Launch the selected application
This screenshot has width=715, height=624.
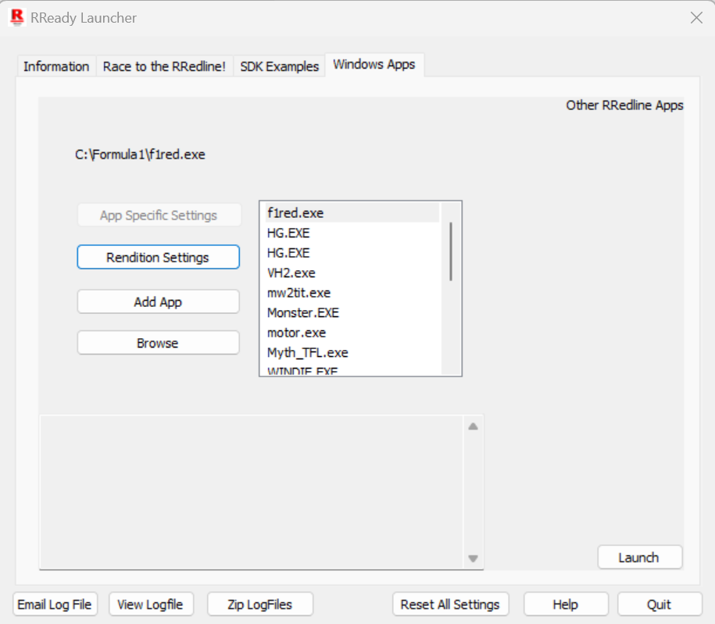click(x=639, y=557)
